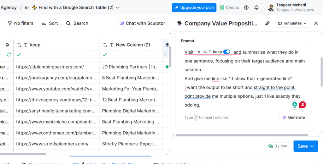Remove the keep column chip from the prompt

[199, 52]
